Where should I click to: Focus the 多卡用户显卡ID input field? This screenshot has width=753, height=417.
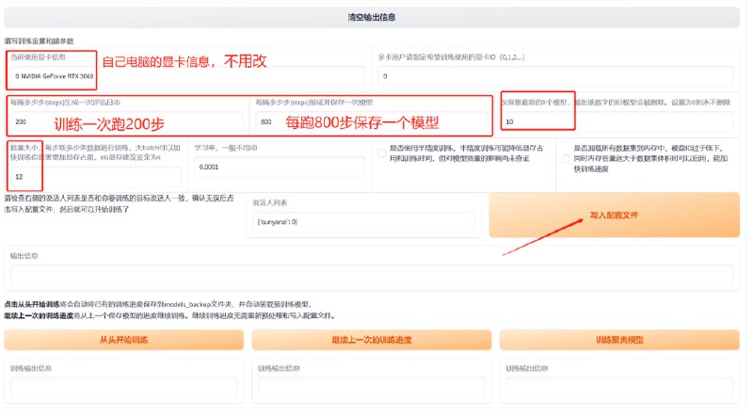(555, 76)
